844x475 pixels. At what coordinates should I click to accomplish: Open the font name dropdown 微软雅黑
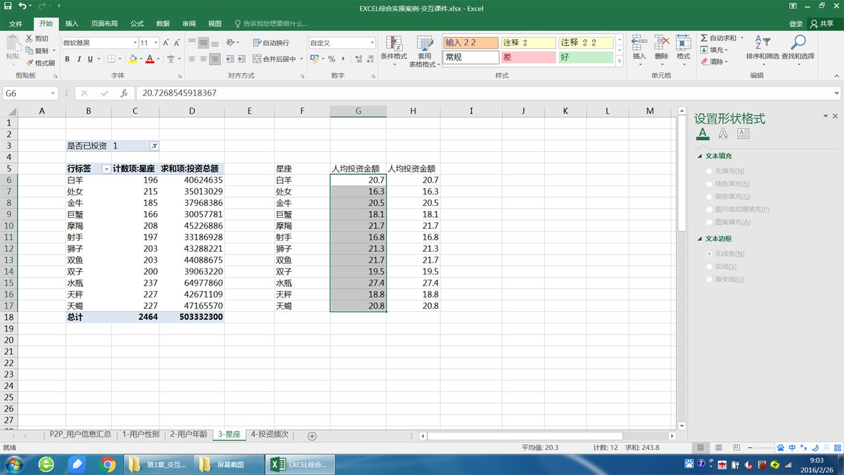[x=135, y=43]
